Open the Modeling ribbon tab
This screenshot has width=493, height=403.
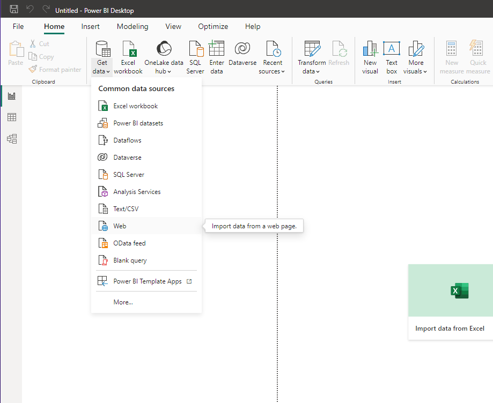(x=133, y=26)
